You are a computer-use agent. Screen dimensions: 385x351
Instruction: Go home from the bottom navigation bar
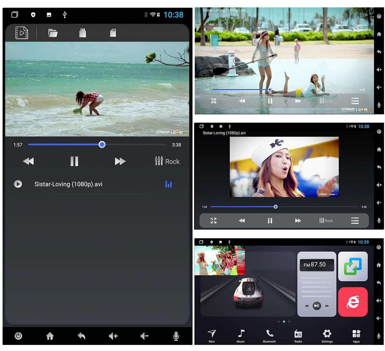(x=50, y=336)
